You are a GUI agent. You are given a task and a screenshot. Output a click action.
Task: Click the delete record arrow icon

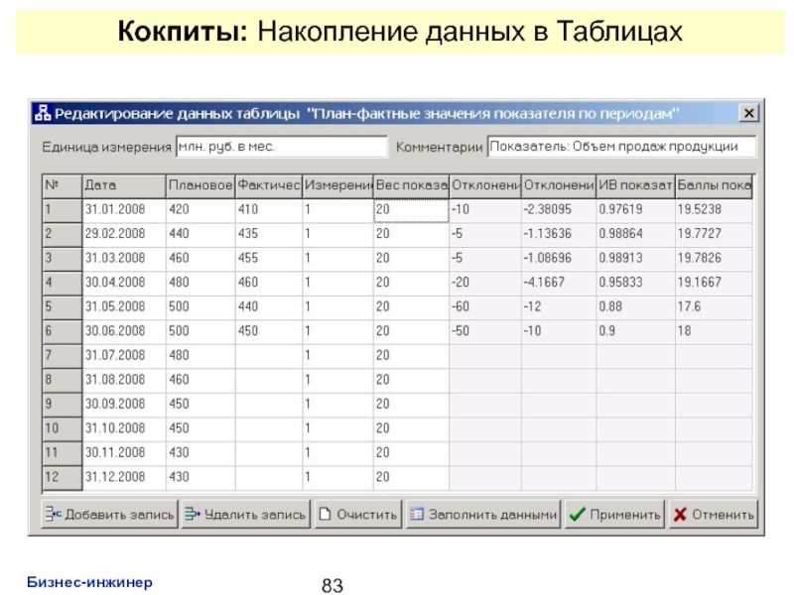(193, 514)
